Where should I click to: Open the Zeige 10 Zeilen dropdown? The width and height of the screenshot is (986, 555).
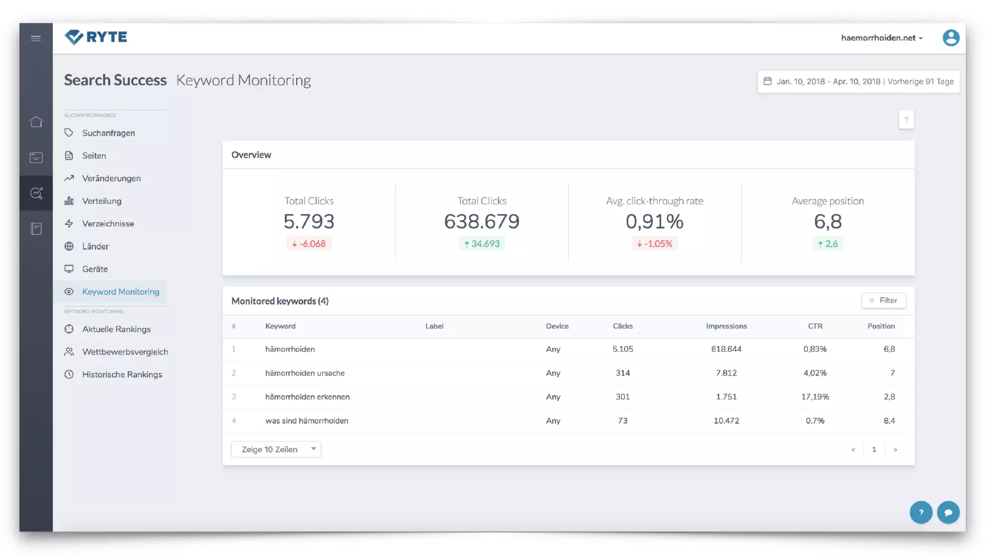point(276,449)
